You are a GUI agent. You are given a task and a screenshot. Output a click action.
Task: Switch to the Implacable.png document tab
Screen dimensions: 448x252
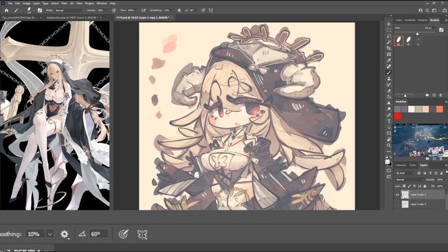[72, 17]
